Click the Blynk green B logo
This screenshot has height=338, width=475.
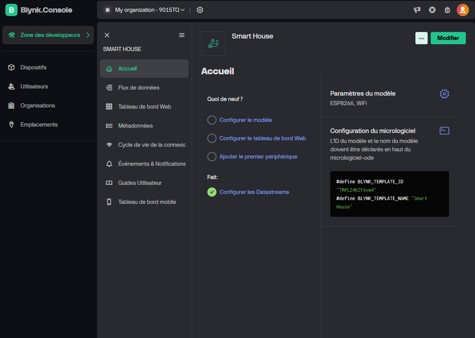[11, 10]
